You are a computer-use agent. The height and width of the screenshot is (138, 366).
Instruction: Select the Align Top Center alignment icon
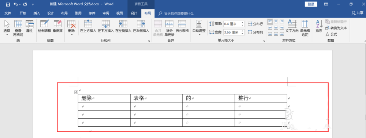[276, 22]
